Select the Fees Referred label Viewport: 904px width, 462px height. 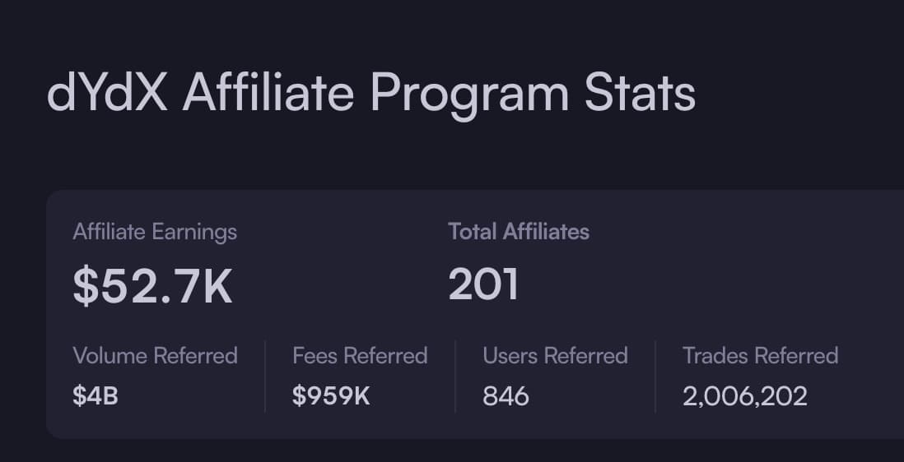pyautogui.click(x=360, y=355)
